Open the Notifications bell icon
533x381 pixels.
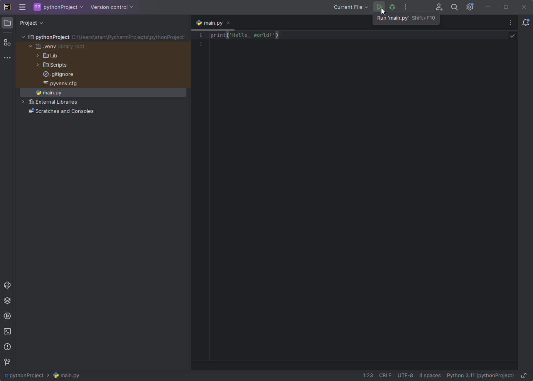click(x=526, y=23)
